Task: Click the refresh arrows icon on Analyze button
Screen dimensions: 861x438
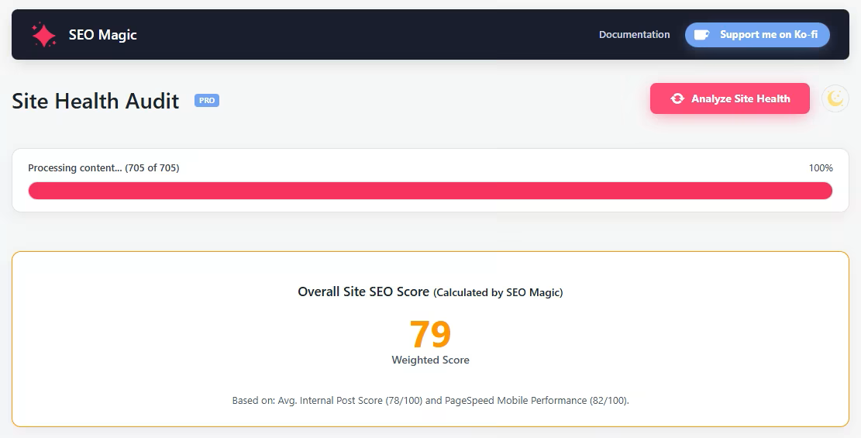Action: (x=677, y=98)
